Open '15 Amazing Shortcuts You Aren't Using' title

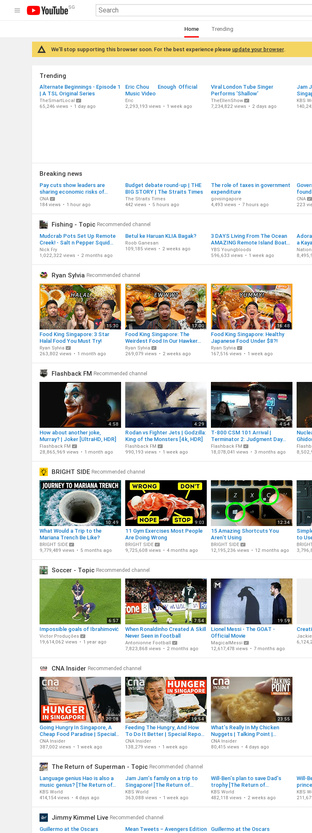(x=245, y=534)
